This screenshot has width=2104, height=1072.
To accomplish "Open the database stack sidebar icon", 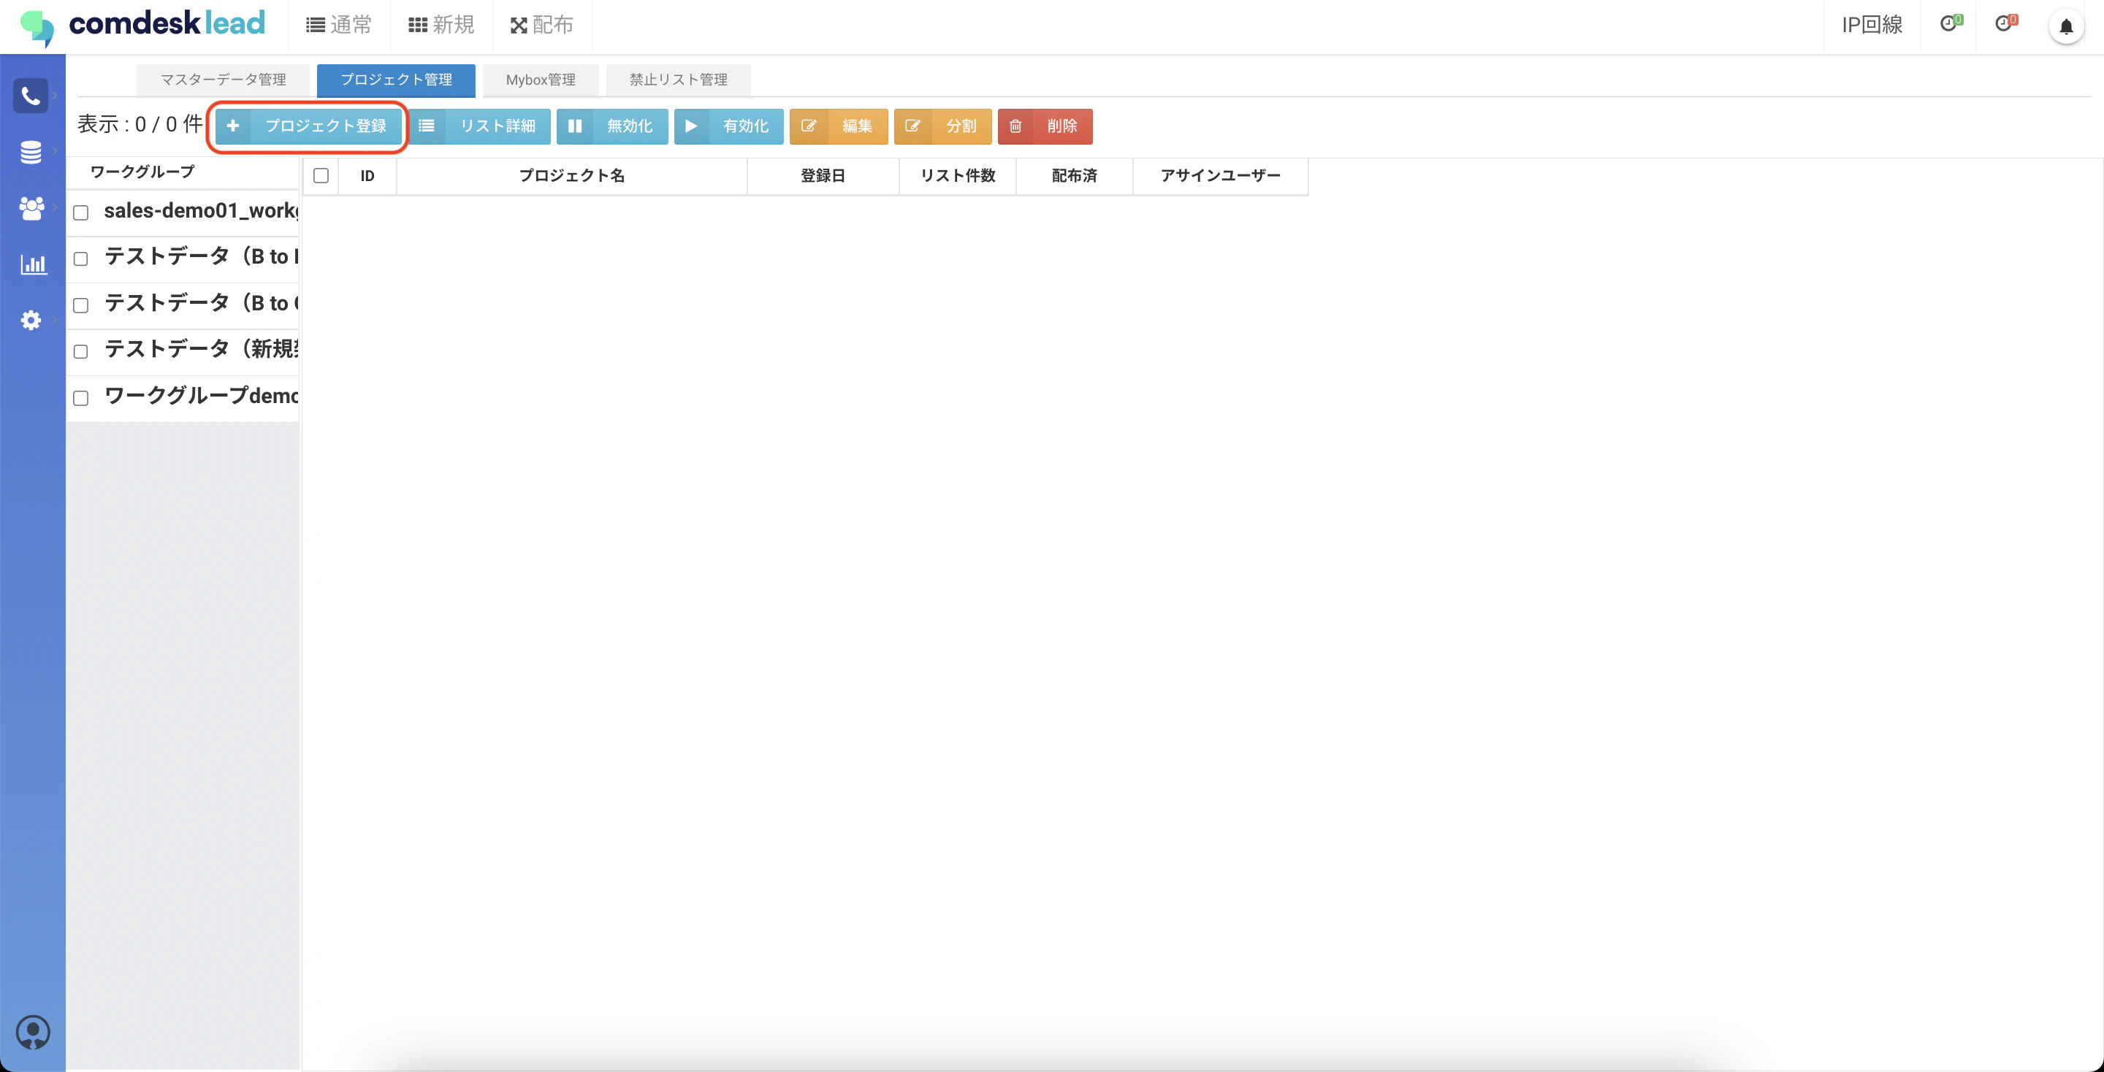I will tap(31, 152).
